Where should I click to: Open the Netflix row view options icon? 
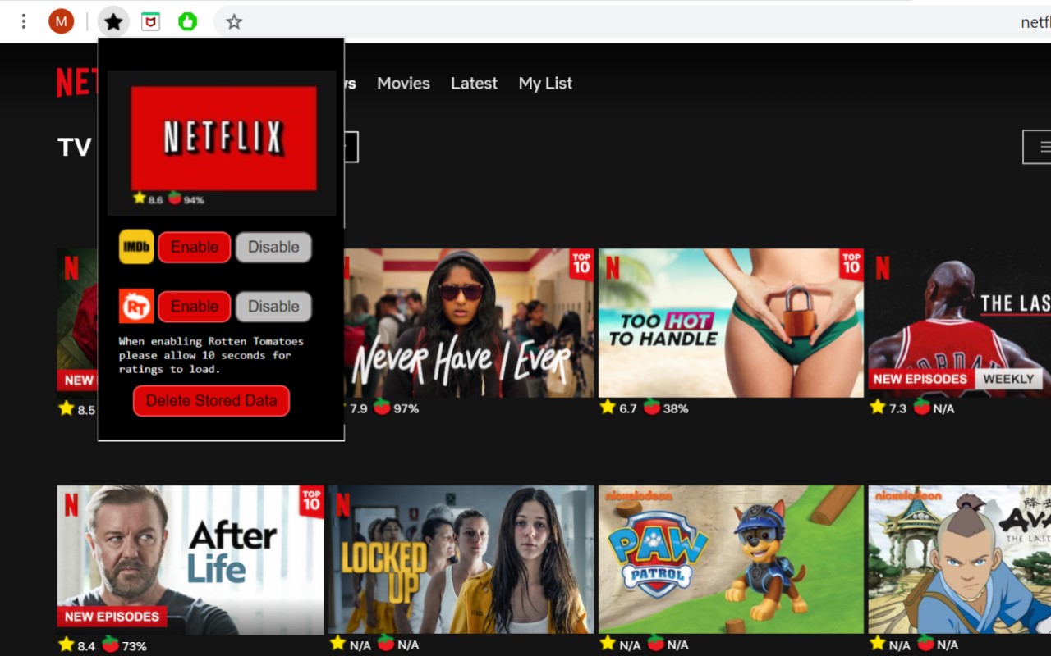tap(1044, 148)
